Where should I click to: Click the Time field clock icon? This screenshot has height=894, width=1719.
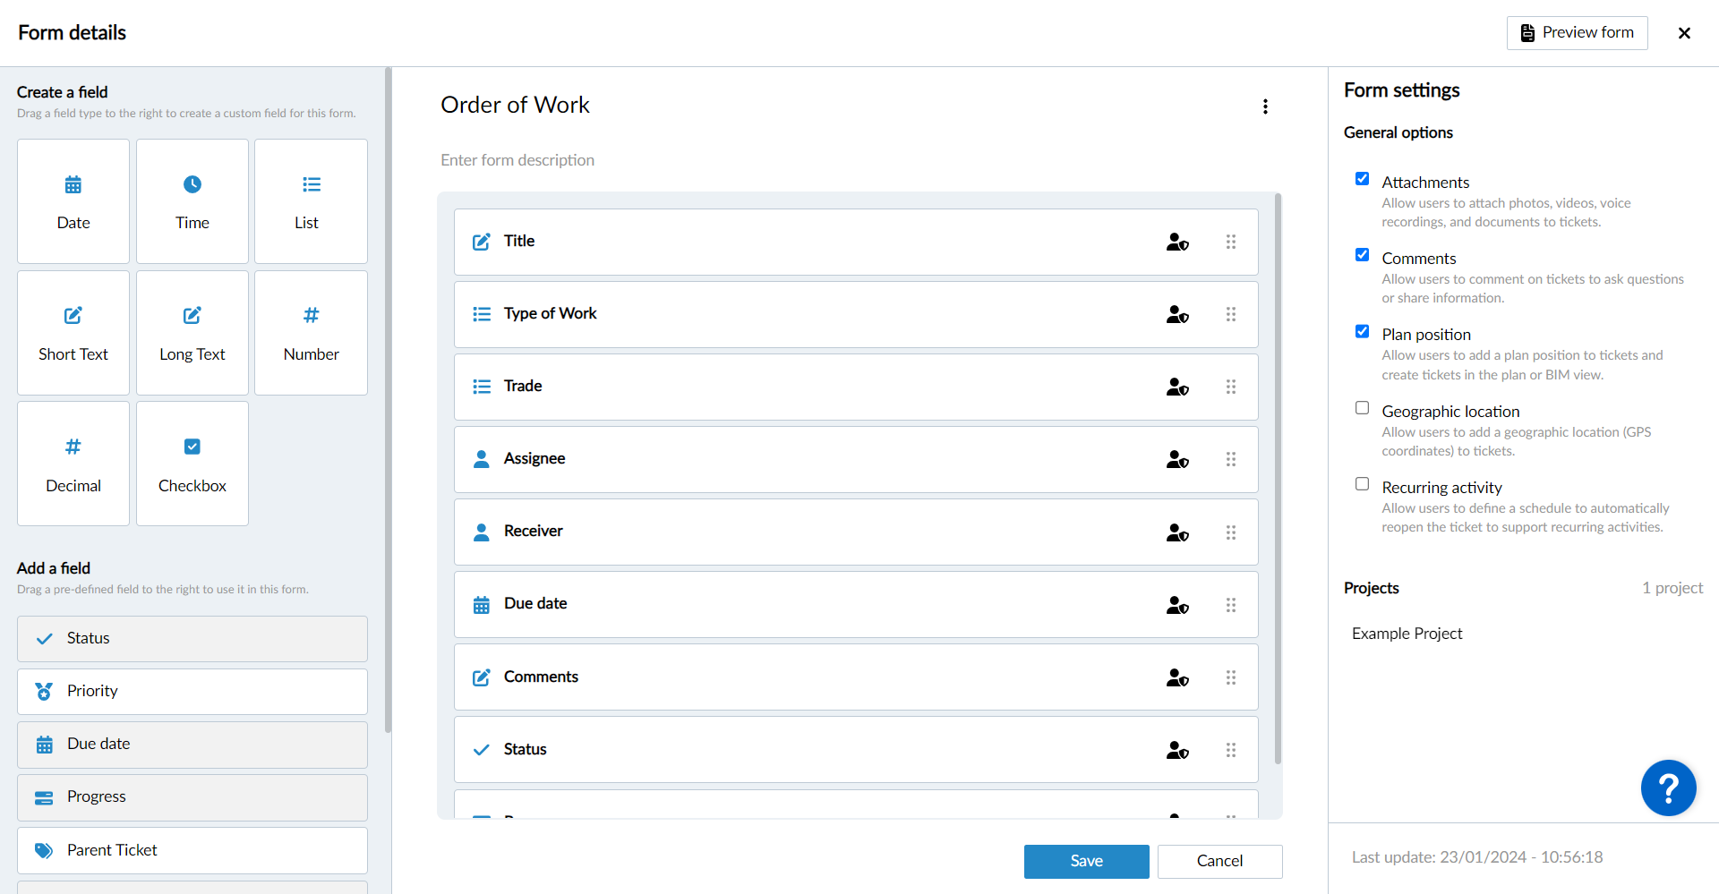(x=192, y=184)
